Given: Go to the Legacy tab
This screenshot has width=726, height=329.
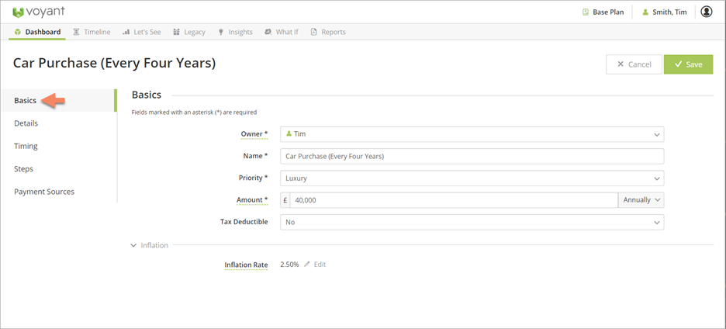Looking at the screenshot, I should tap(189, 32).
